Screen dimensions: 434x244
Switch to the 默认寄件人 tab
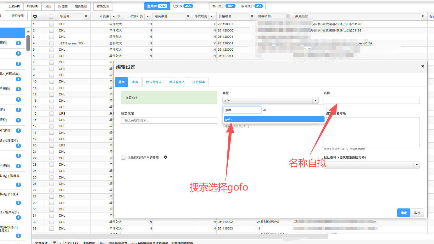click(x=154, y=82)
